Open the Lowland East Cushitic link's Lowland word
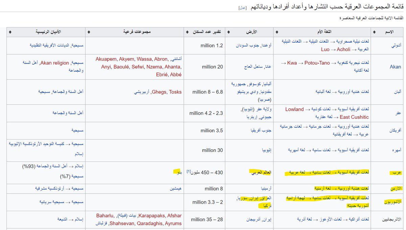406x230 pixels. coord(294,109)
